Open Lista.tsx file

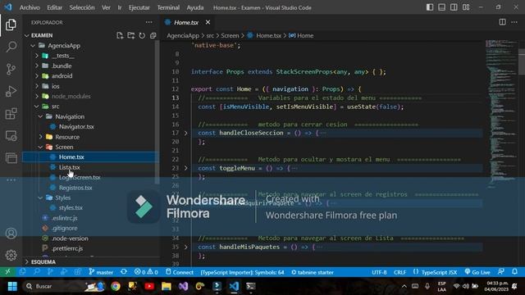(69, 167)
